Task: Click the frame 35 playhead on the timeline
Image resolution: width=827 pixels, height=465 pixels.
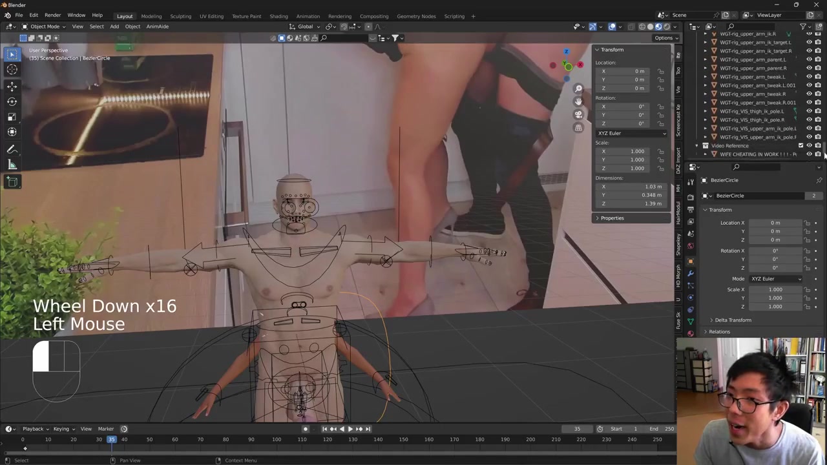Action: click(x=112, y=439)
